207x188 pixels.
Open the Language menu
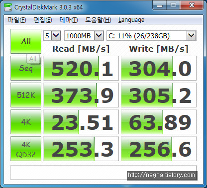(x=131, y=20)
